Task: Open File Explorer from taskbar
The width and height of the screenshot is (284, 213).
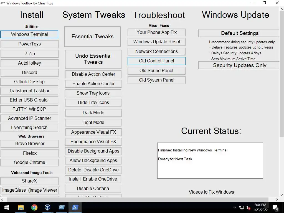Action: click(x=21, y=207)
